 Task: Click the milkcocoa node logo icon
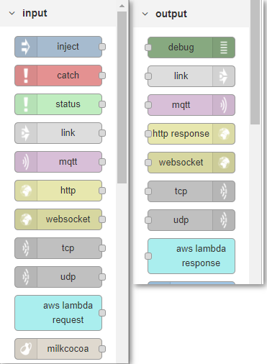[x=26, y=349]
